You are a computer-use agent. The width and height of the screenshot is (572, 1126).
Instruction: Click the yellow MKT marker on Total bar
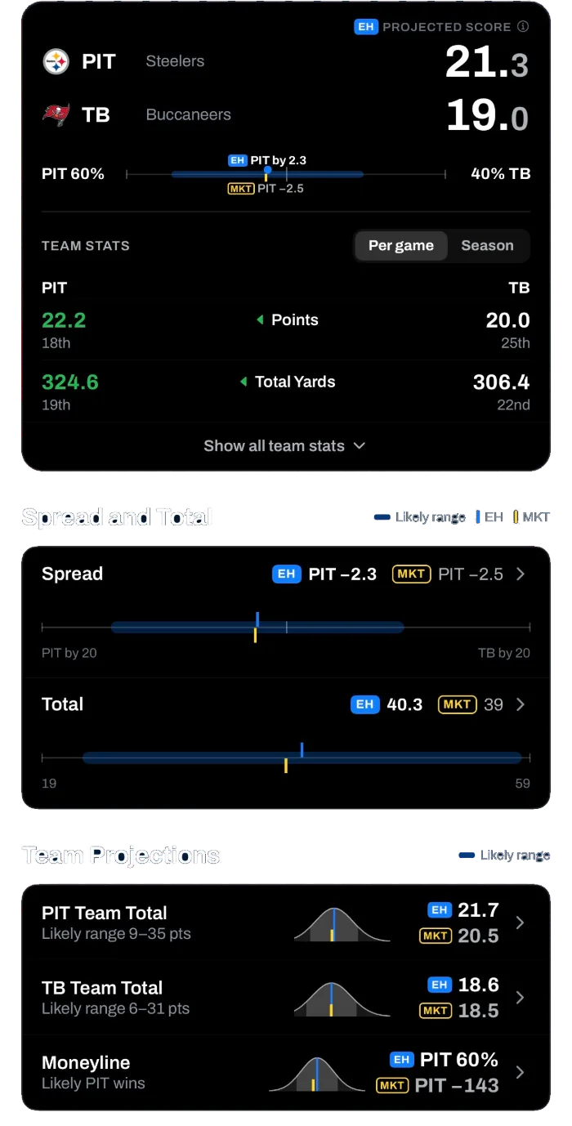(x=286, y=766)
